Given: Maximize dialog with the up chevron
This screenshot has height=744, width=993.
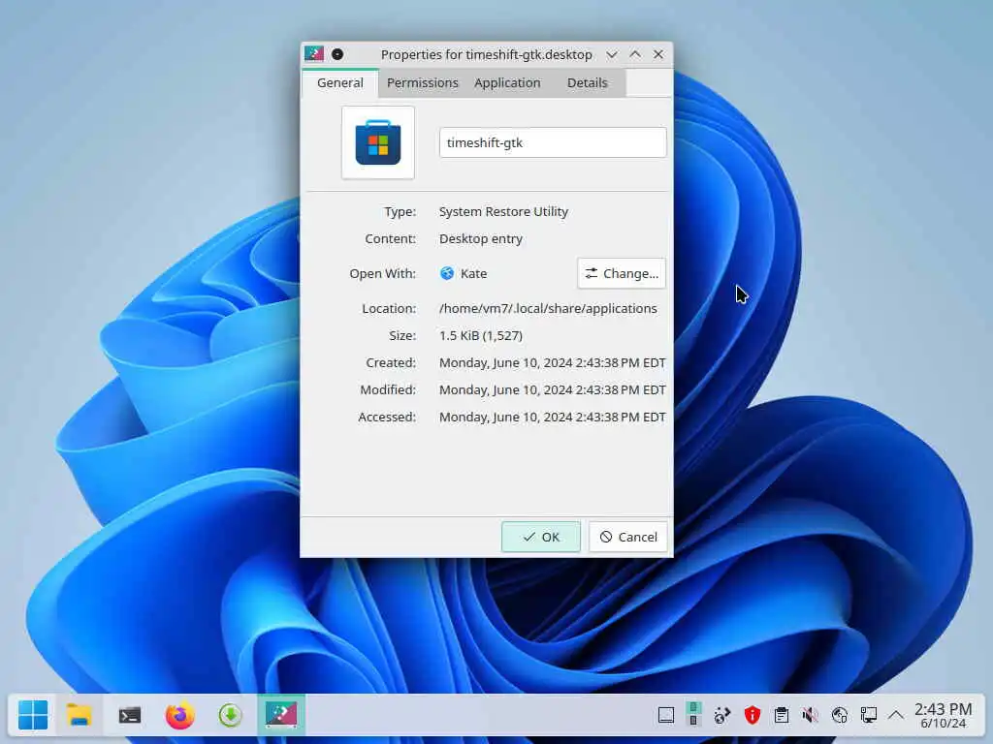Looking at the screenshot, I should point(635,54).
